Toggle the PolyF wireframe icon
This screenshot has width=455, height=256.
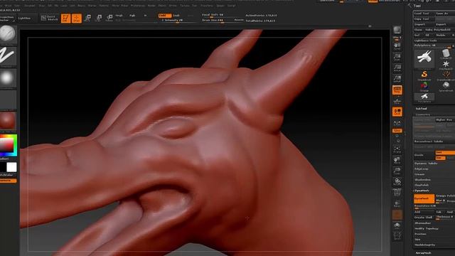coord(397,193)
